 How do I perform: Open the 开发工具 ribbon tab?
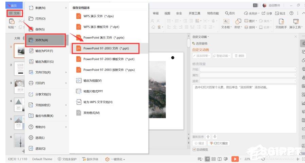[x=194, y=13]
